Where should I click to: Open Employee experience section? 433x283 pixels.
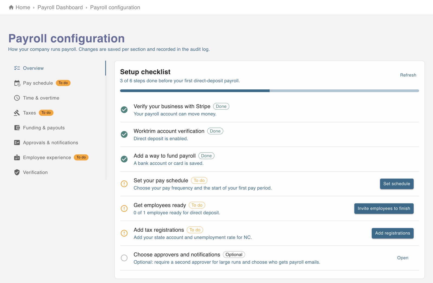tap(57, 157)
